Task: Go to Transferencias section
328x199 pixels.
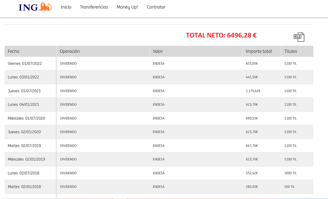Action: [x=94, y=7]
